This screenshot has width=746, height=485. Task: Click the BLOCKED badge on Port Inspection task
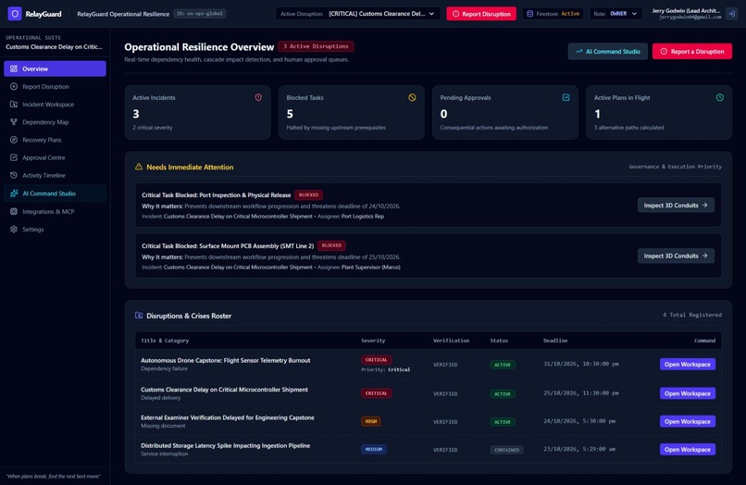click(x=309, y=194)
